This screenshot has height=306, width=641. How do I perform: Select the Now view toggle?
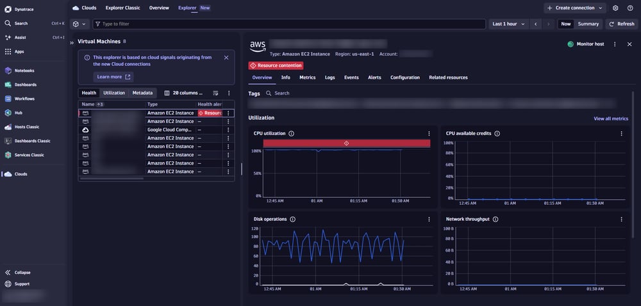pos(566,24)
